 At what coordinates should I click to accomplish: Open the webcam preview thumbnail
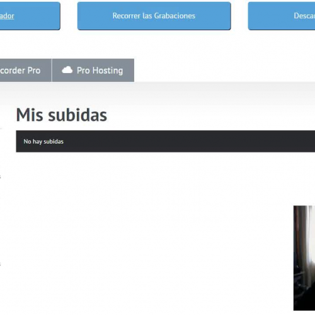tap(304, 258)
